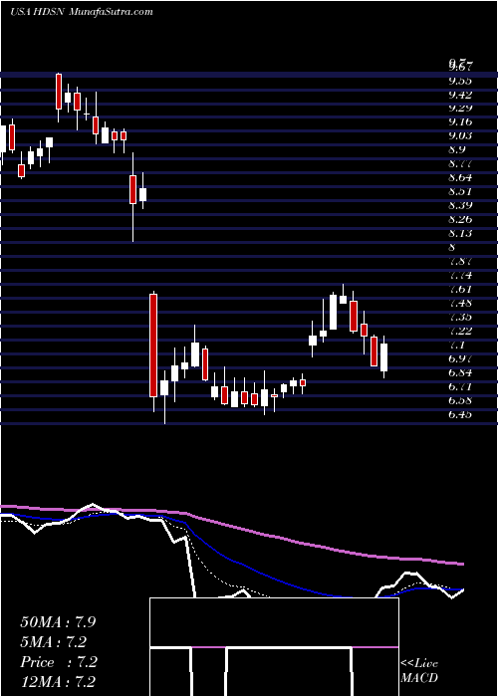Click the Price : 7.2 readout
This screenshot has height=697, width=498.
pyautogui.click(x=59, y=662)
